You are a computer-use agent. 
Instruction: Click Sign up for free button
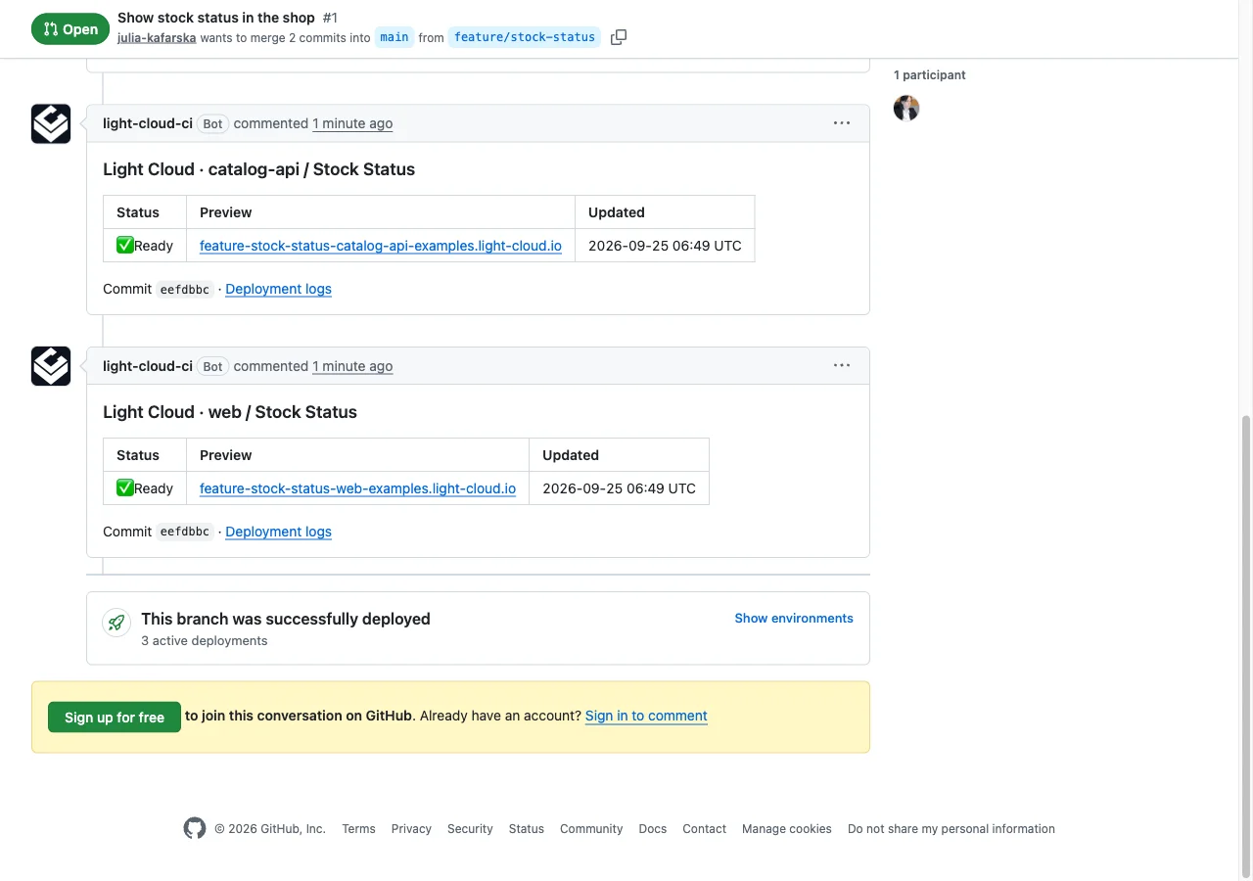[115, 718]
